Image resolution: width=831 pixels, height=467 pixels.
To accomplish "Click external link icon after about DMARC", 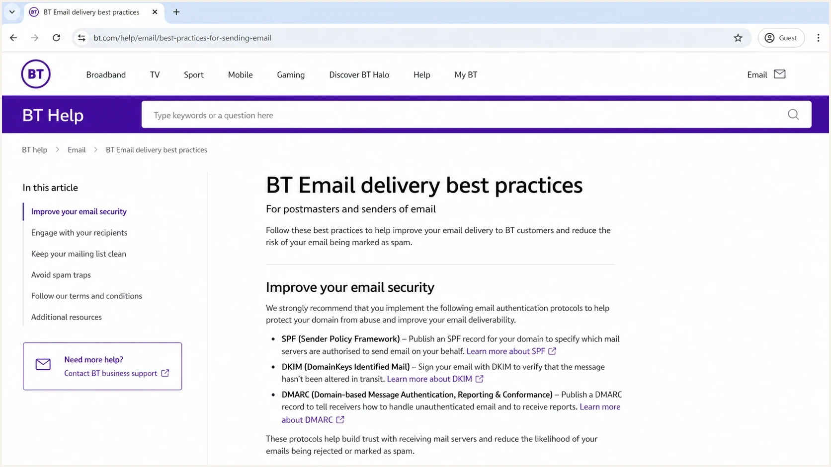I will point(340,419).
